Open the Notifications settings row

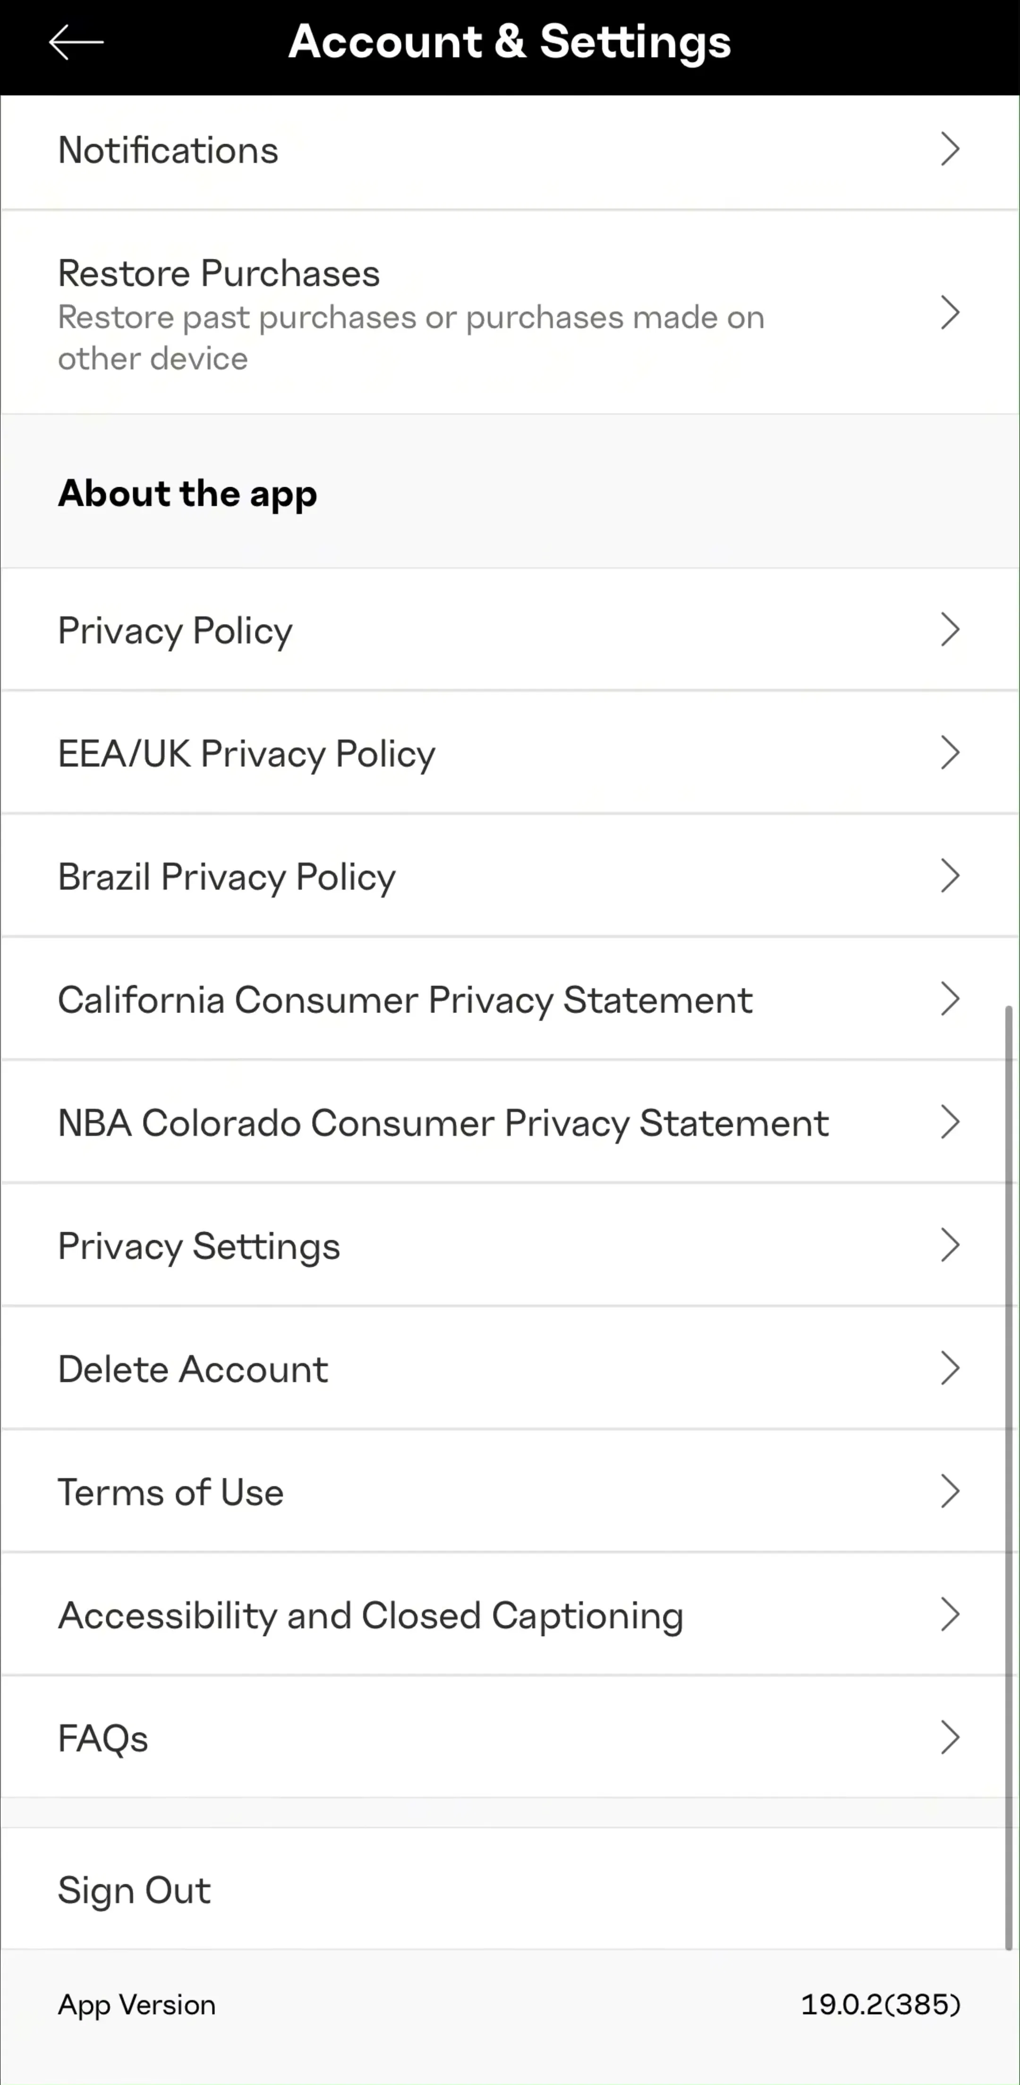tap(510, 152)
